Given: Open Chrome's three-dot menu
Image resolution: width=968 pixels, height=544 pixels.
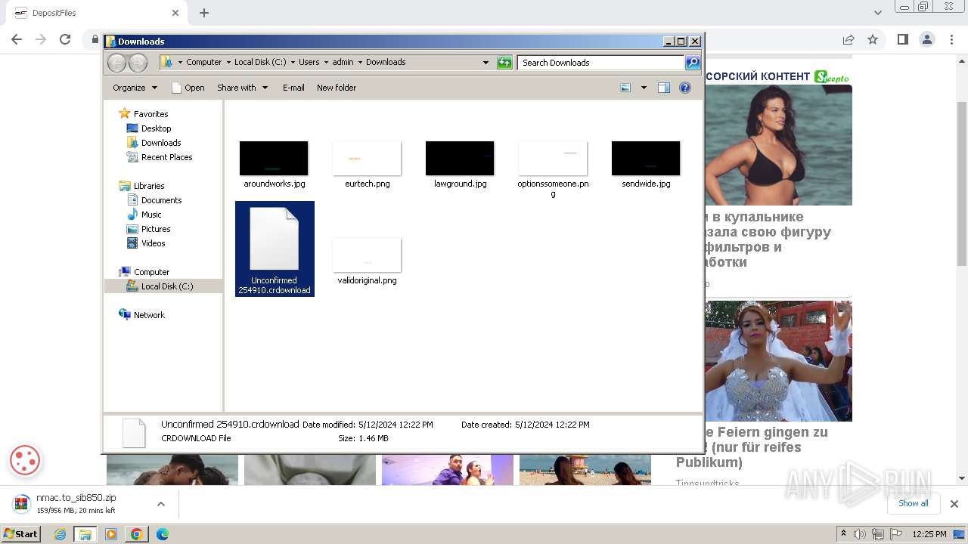Looking at the screenshot, I should pos(951,39).
